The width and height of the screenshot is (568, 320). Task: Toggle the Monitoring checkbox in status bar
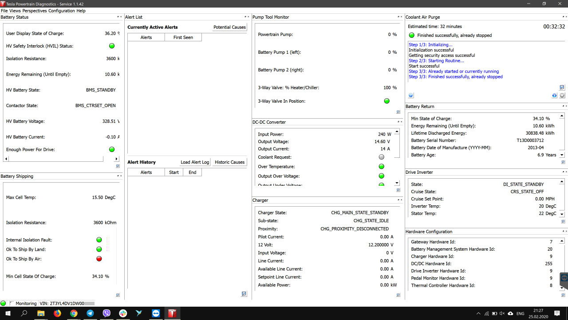(x=12, y=304)
